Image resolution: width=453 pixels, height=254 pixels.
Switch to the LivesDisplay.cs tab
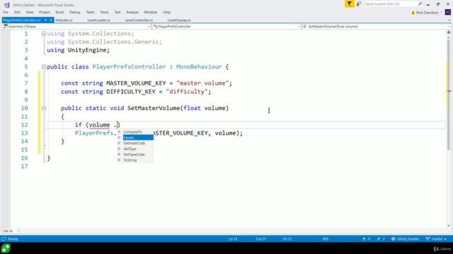[179, 20]
